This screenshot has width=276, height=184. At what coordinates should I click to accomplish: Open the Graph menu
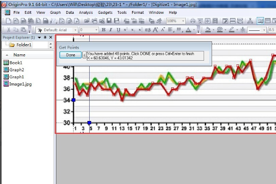(x=55, y=12)
